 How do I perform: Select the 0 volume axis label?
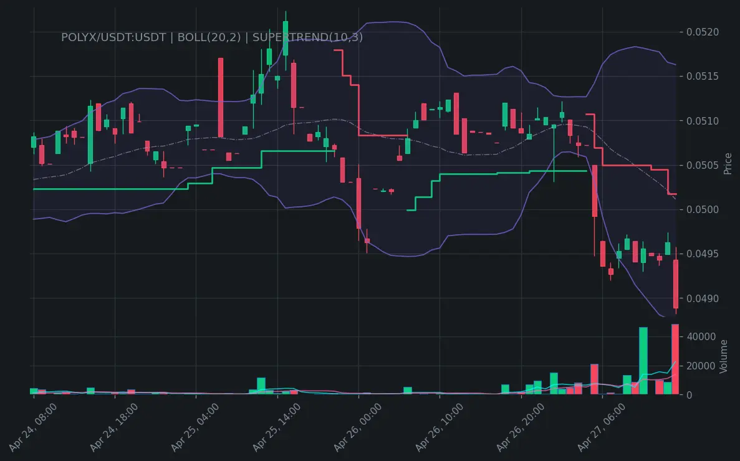click(689, 395)
